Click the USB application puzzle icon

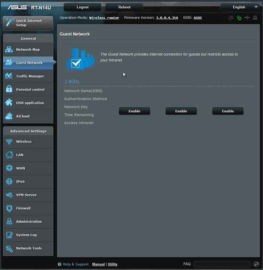tap(9, 102)
